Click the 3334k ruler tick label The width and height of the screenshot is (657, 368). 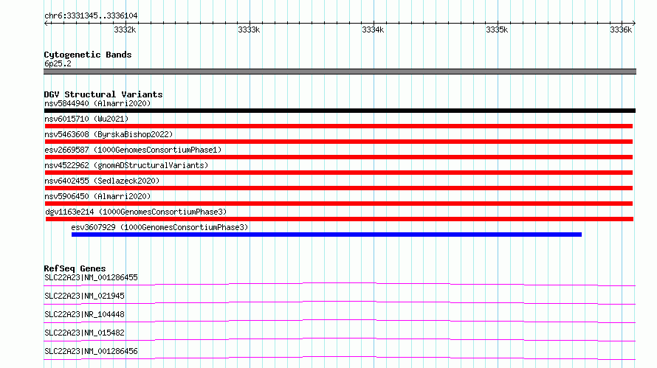pyautogui.click(x=373, y=29)
